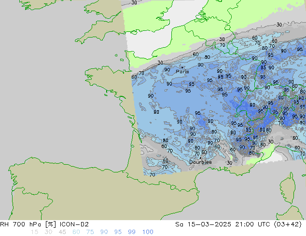This screenshot has height=236, width=306.
Task: Select the map title 'RH 700 hPa [%] ICON-D2'
Action: click(x=44, y=224)
